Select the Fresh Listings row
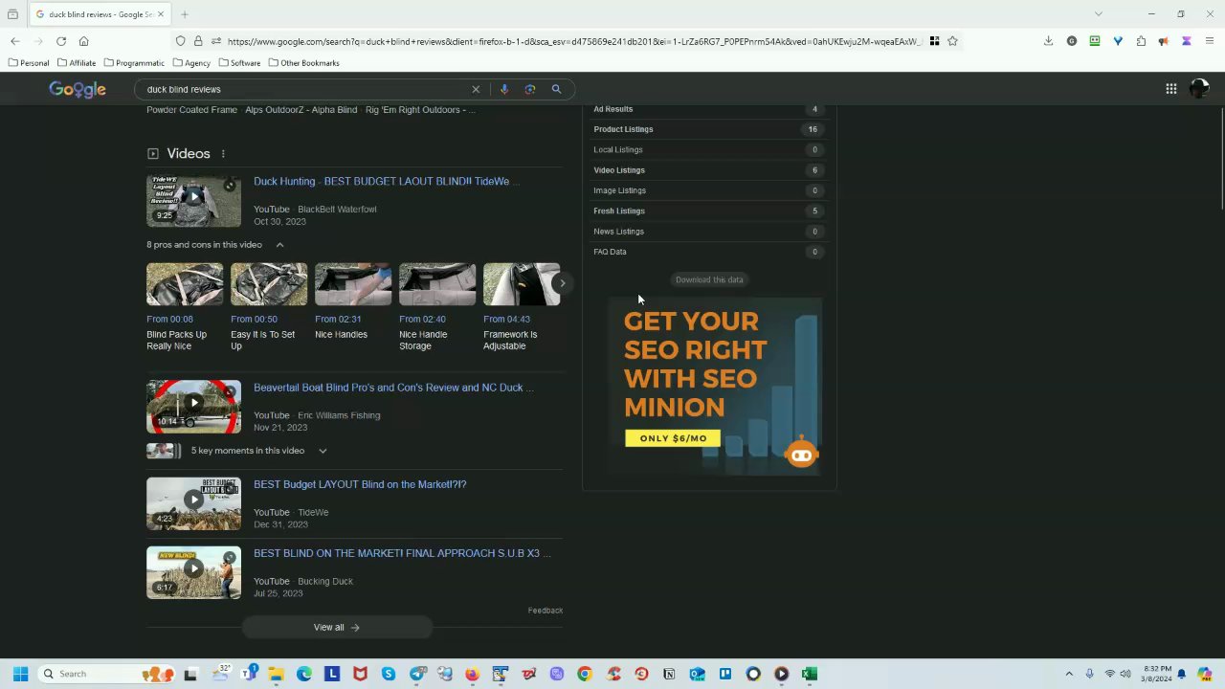 (708, 211)
